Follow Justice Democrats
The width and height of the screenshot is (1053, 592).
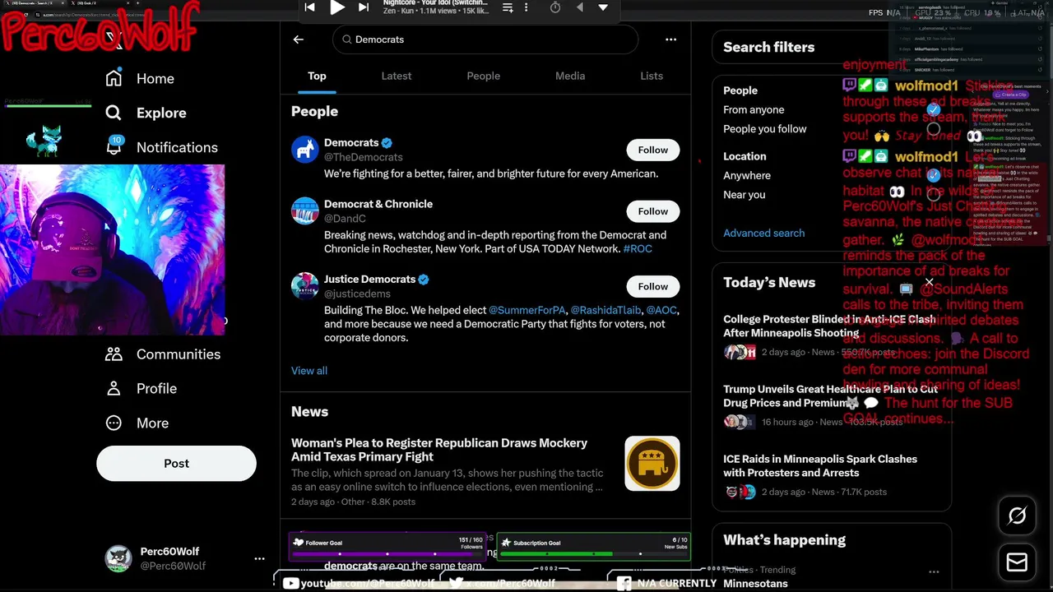tap(652, 286)
